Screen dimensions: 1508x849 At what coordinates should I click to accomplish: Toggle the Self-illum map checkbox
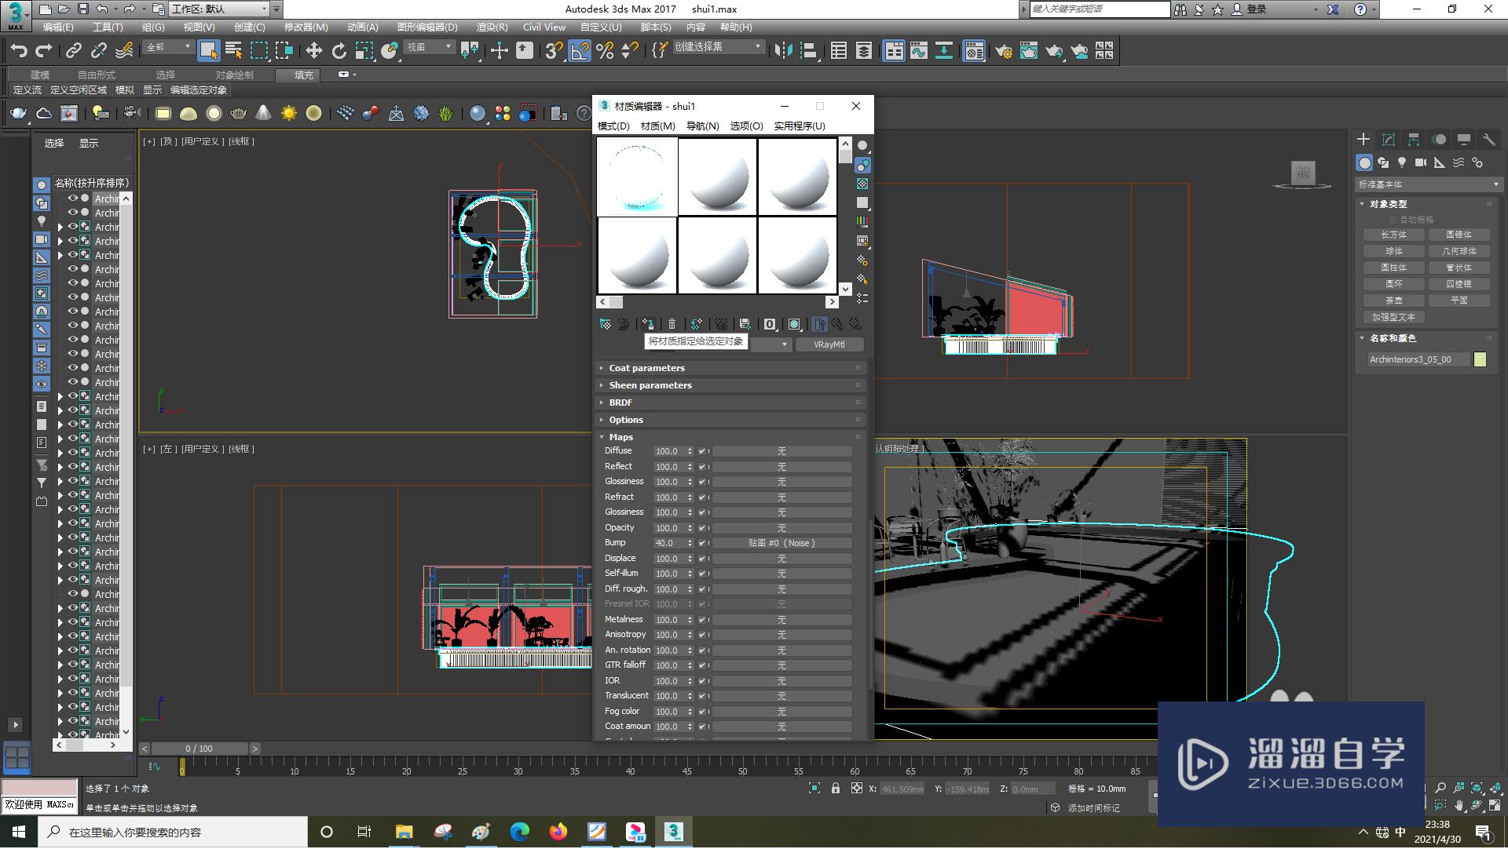pos(702,574)
